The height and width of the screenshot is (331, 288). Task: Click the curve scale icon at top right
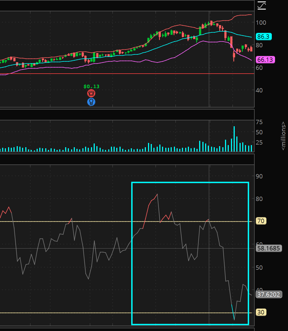click(262, 5)
